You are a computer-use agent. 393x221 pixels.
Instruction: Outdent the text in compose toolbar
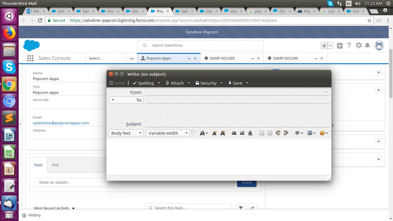(x=278, y=133)
